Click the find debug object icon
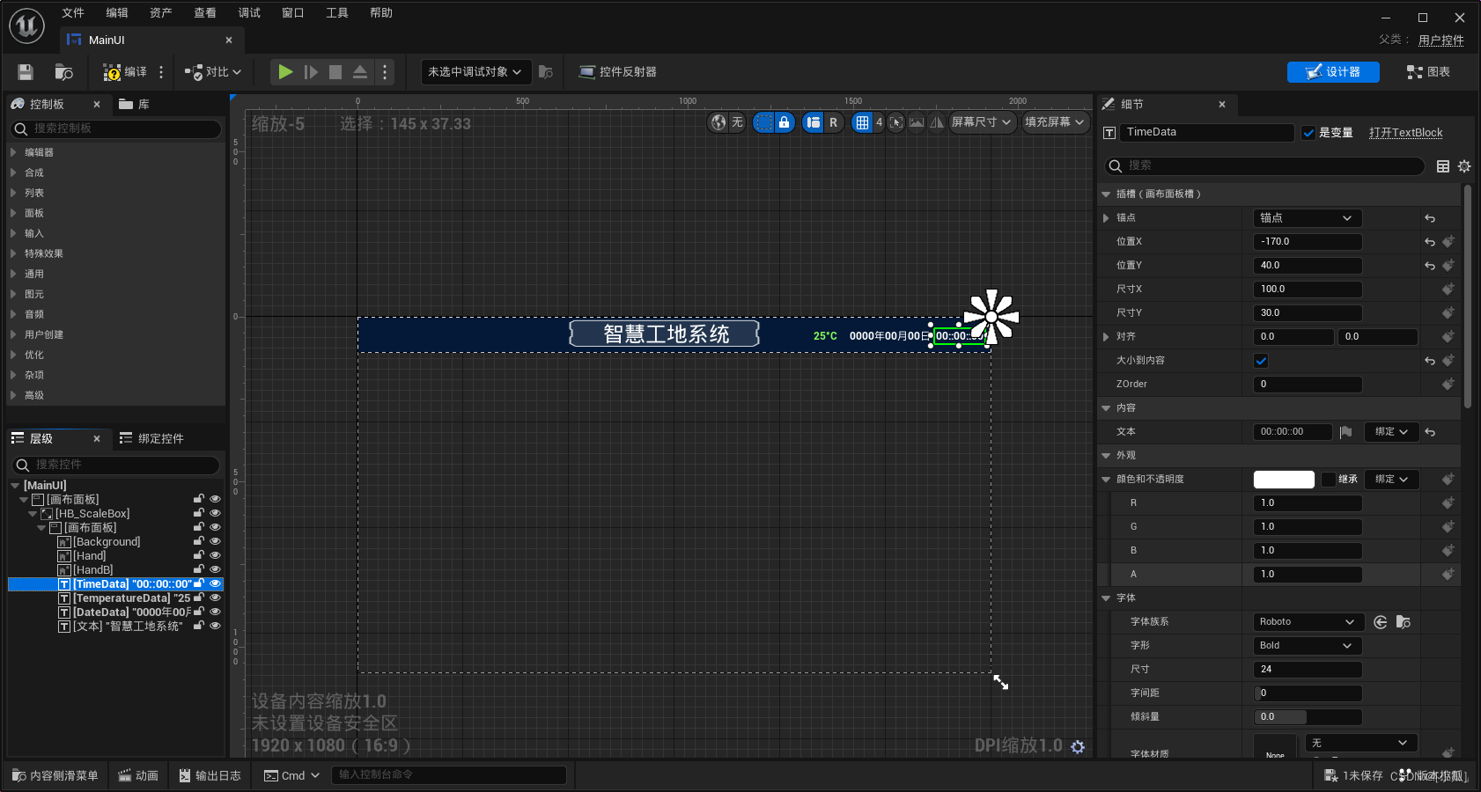 pos(546,72)
